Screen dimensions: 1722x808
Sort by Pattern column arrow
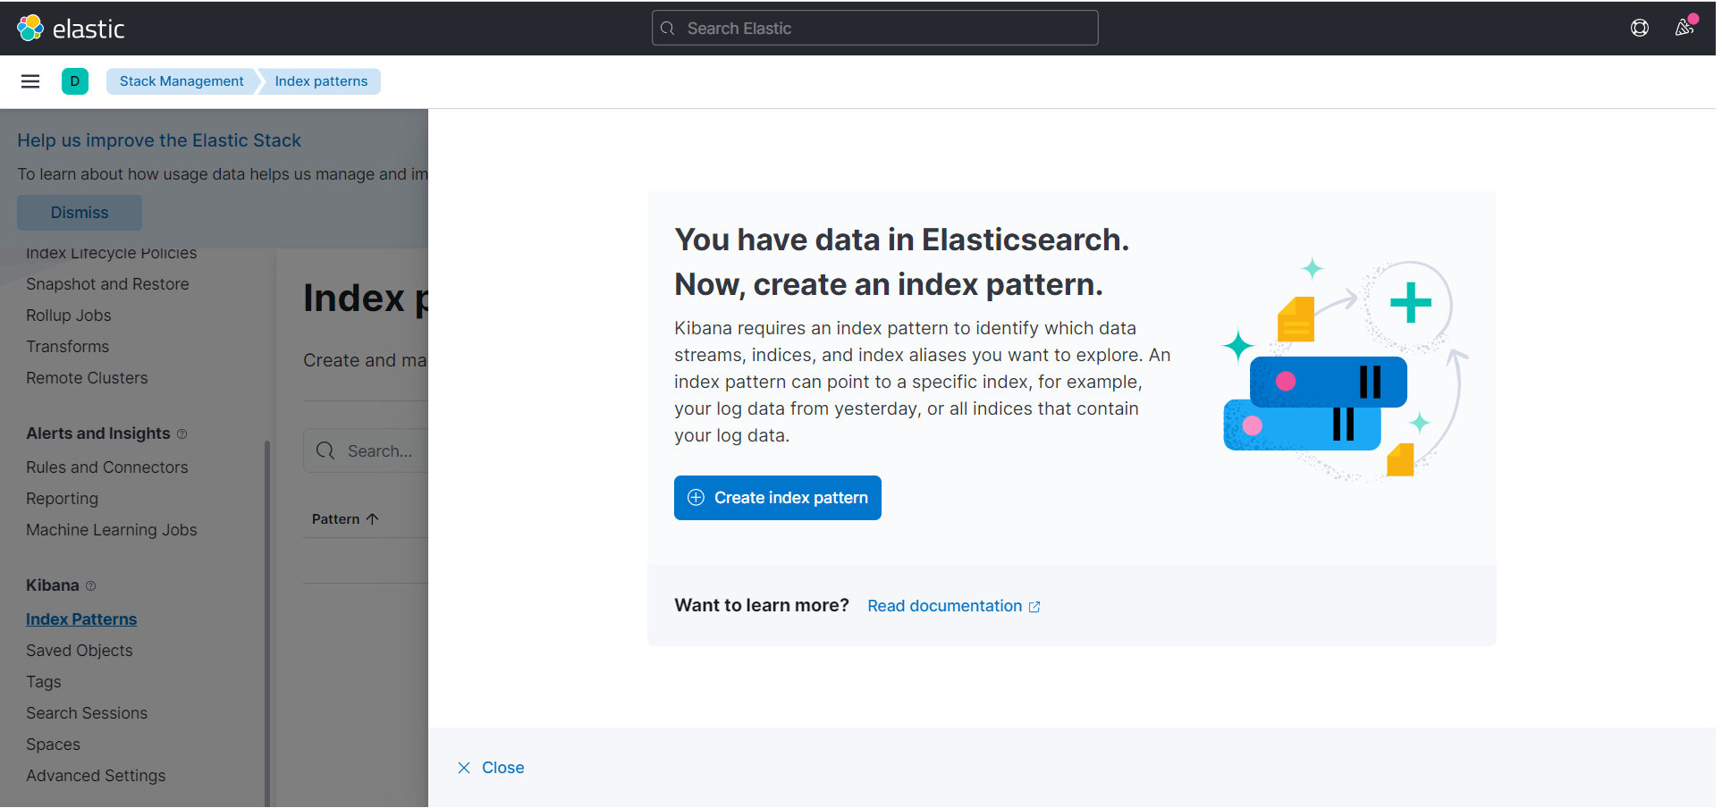click(373, 519)
